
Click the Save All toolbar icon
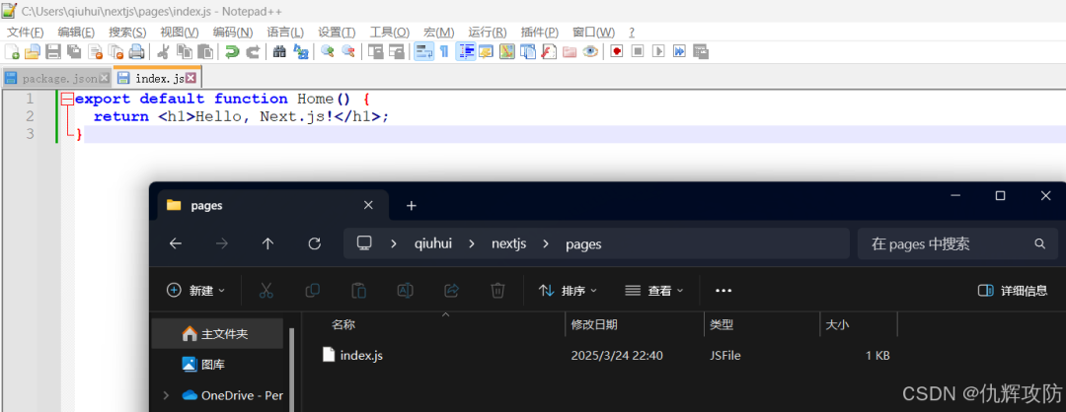pos(74,51)
